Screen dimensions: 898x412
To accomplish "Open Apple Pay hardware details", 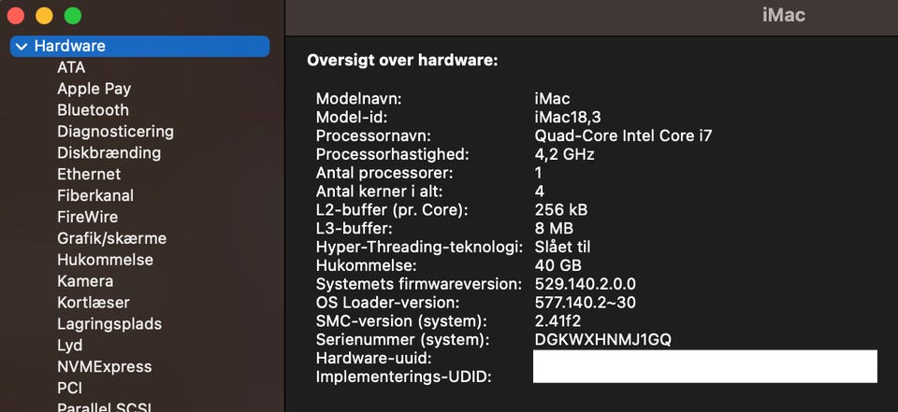I will click(x=94, y=89).
